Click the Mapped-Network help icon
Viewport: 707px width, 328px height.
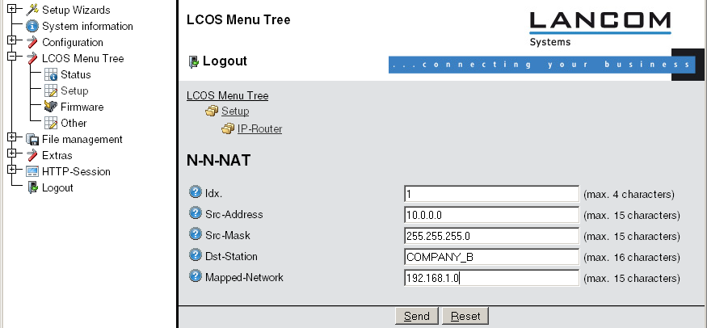195,276
